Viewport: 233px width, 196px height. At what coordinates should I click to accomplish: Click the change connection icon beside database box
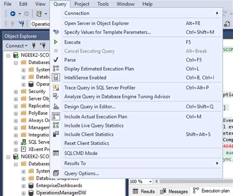click(22, 24)
